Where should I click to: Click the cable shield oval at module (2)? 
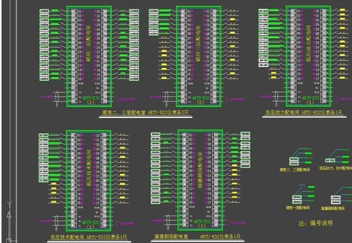click(166, 97)
